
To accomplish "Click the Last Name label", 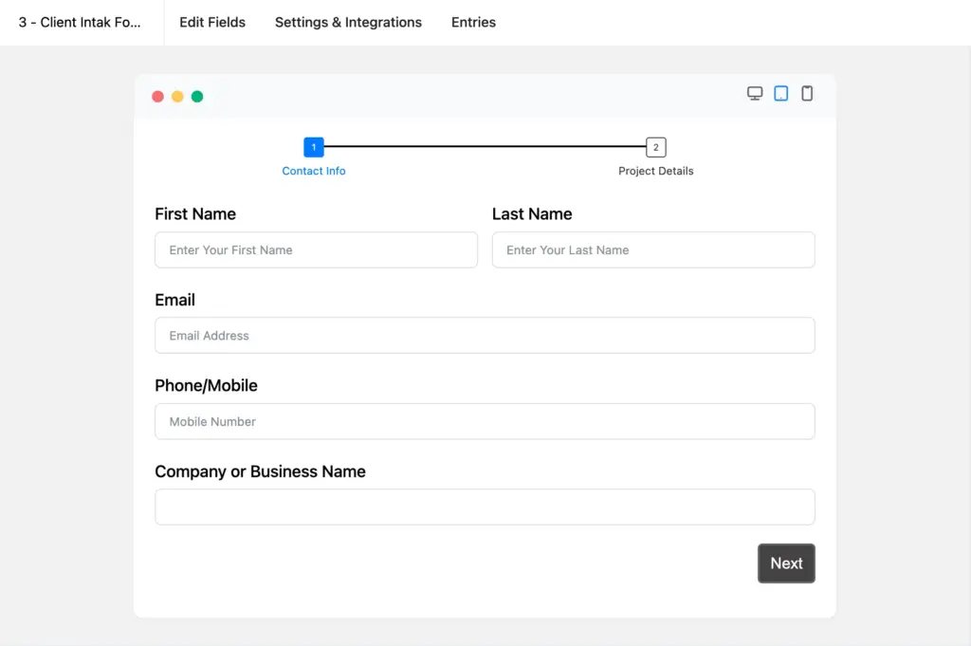I will click(532, 214).
